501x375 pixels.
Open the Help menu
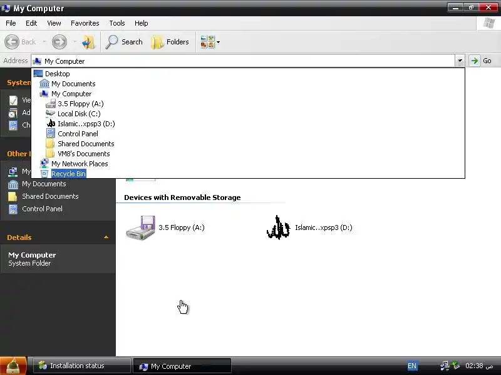pyautogui.click(x=142, y=23)
